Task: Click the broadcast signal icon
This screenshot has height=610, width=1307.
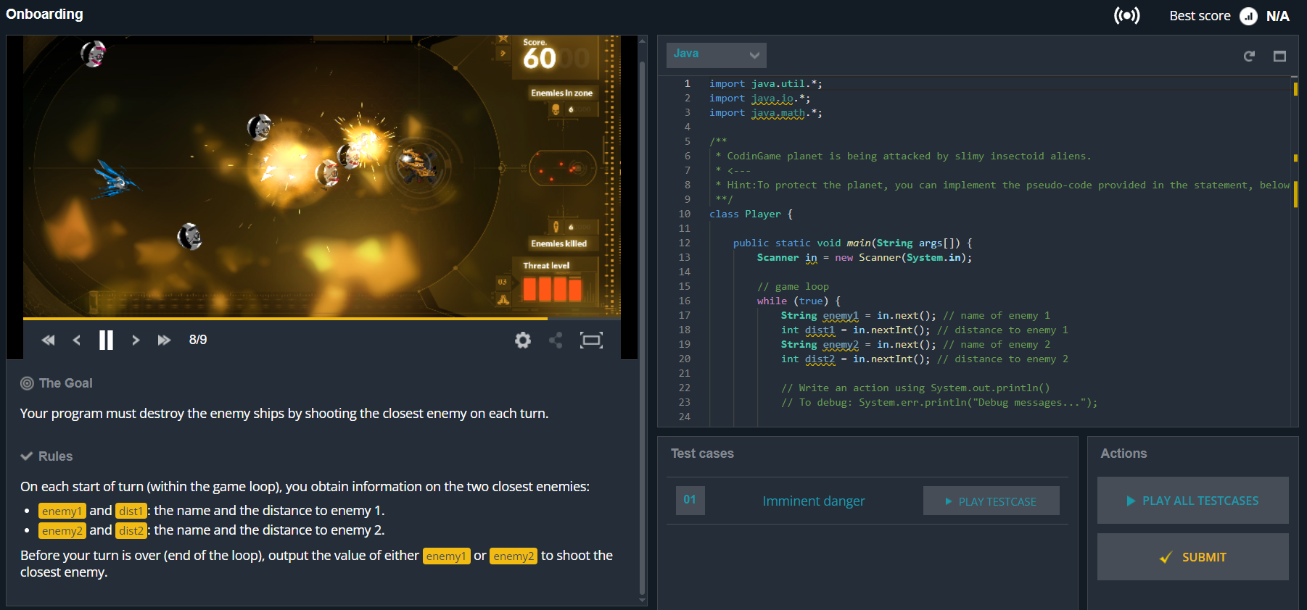Action: pos(1126,15)
